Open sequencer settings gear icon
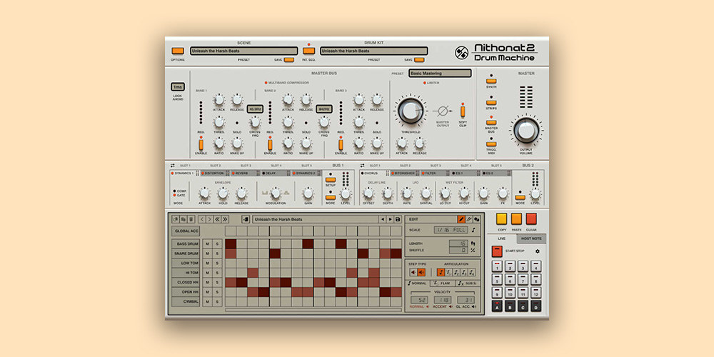This screenshot has height=357, width=714. (537, 251)
